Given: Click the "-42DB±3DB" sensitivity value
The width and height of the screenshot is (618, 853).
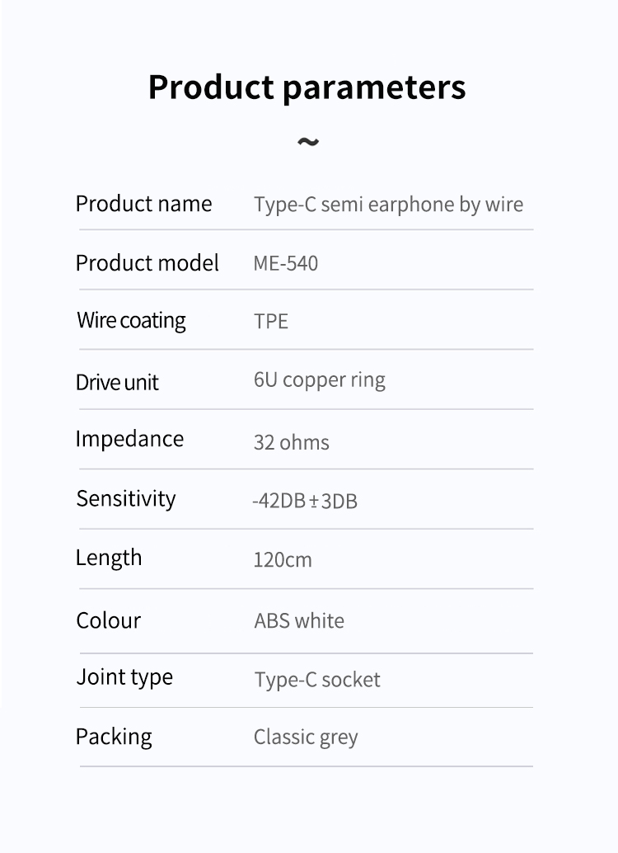Looking at the screenshot, I should click(304, 501).
